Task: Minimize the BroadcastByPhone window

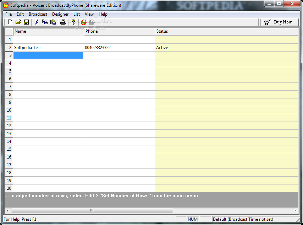Action: pos(269,4)
